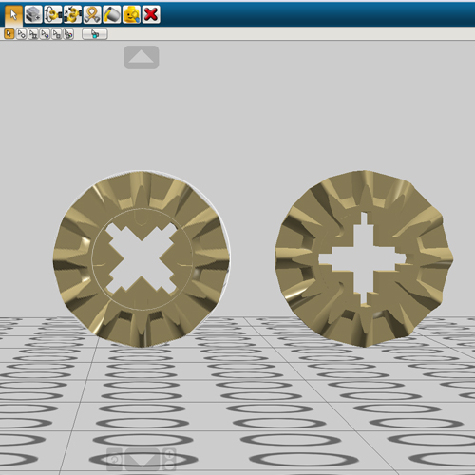The width and height of the screenshot is (475, 475).
Task: Select the Flex tool
Action: pos(92,14)
